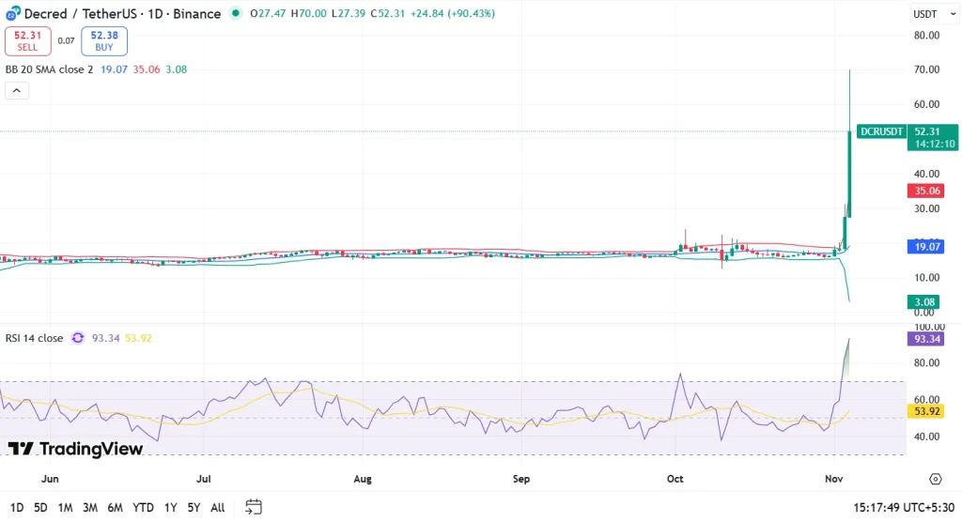Screen dimensions: 962x522
Task: Select the 6M time range
Action: pos(115,507)
